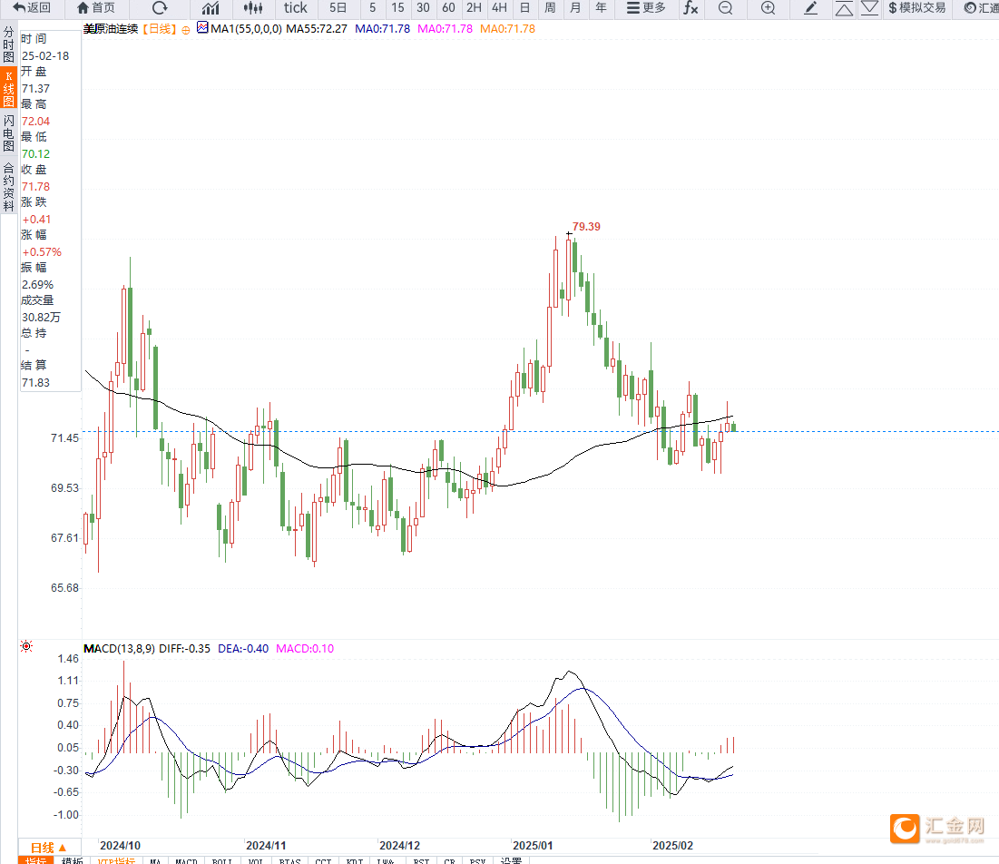Open 闪电图 side tab
The height and width of the screenshot is (864, 999).
point(8,133)
